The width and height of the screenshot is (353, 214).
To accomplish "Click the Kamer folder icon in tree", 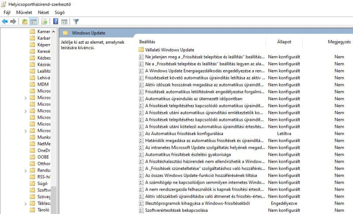I will [32, 31].
